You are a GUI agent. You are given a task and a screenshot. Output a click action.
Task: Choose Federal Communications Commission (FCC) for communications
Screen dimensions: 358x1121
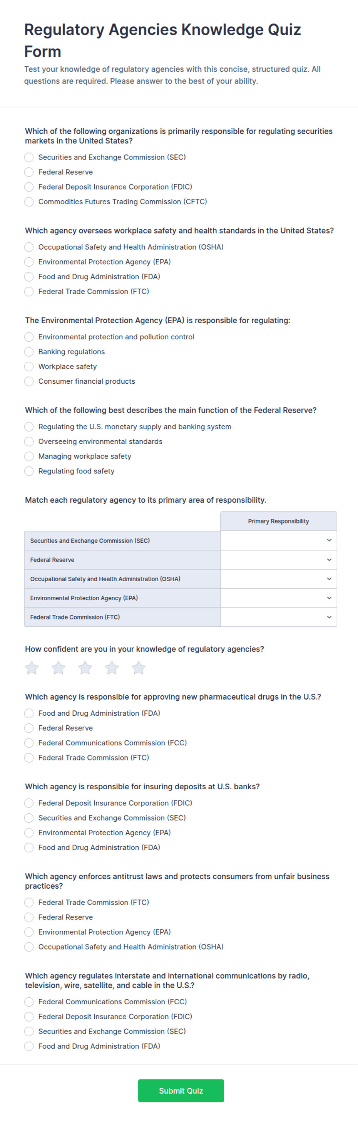pos(29,1001)
